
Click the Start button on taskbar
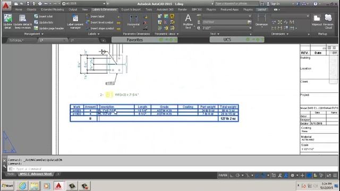tap(7, 186)
